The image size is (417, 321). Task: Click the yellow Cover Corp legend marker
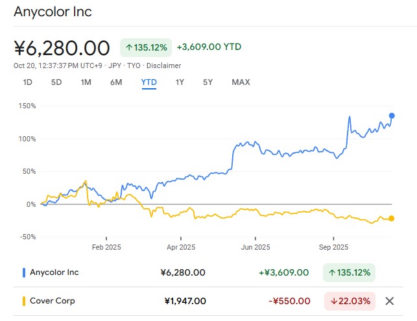[24, 301]
